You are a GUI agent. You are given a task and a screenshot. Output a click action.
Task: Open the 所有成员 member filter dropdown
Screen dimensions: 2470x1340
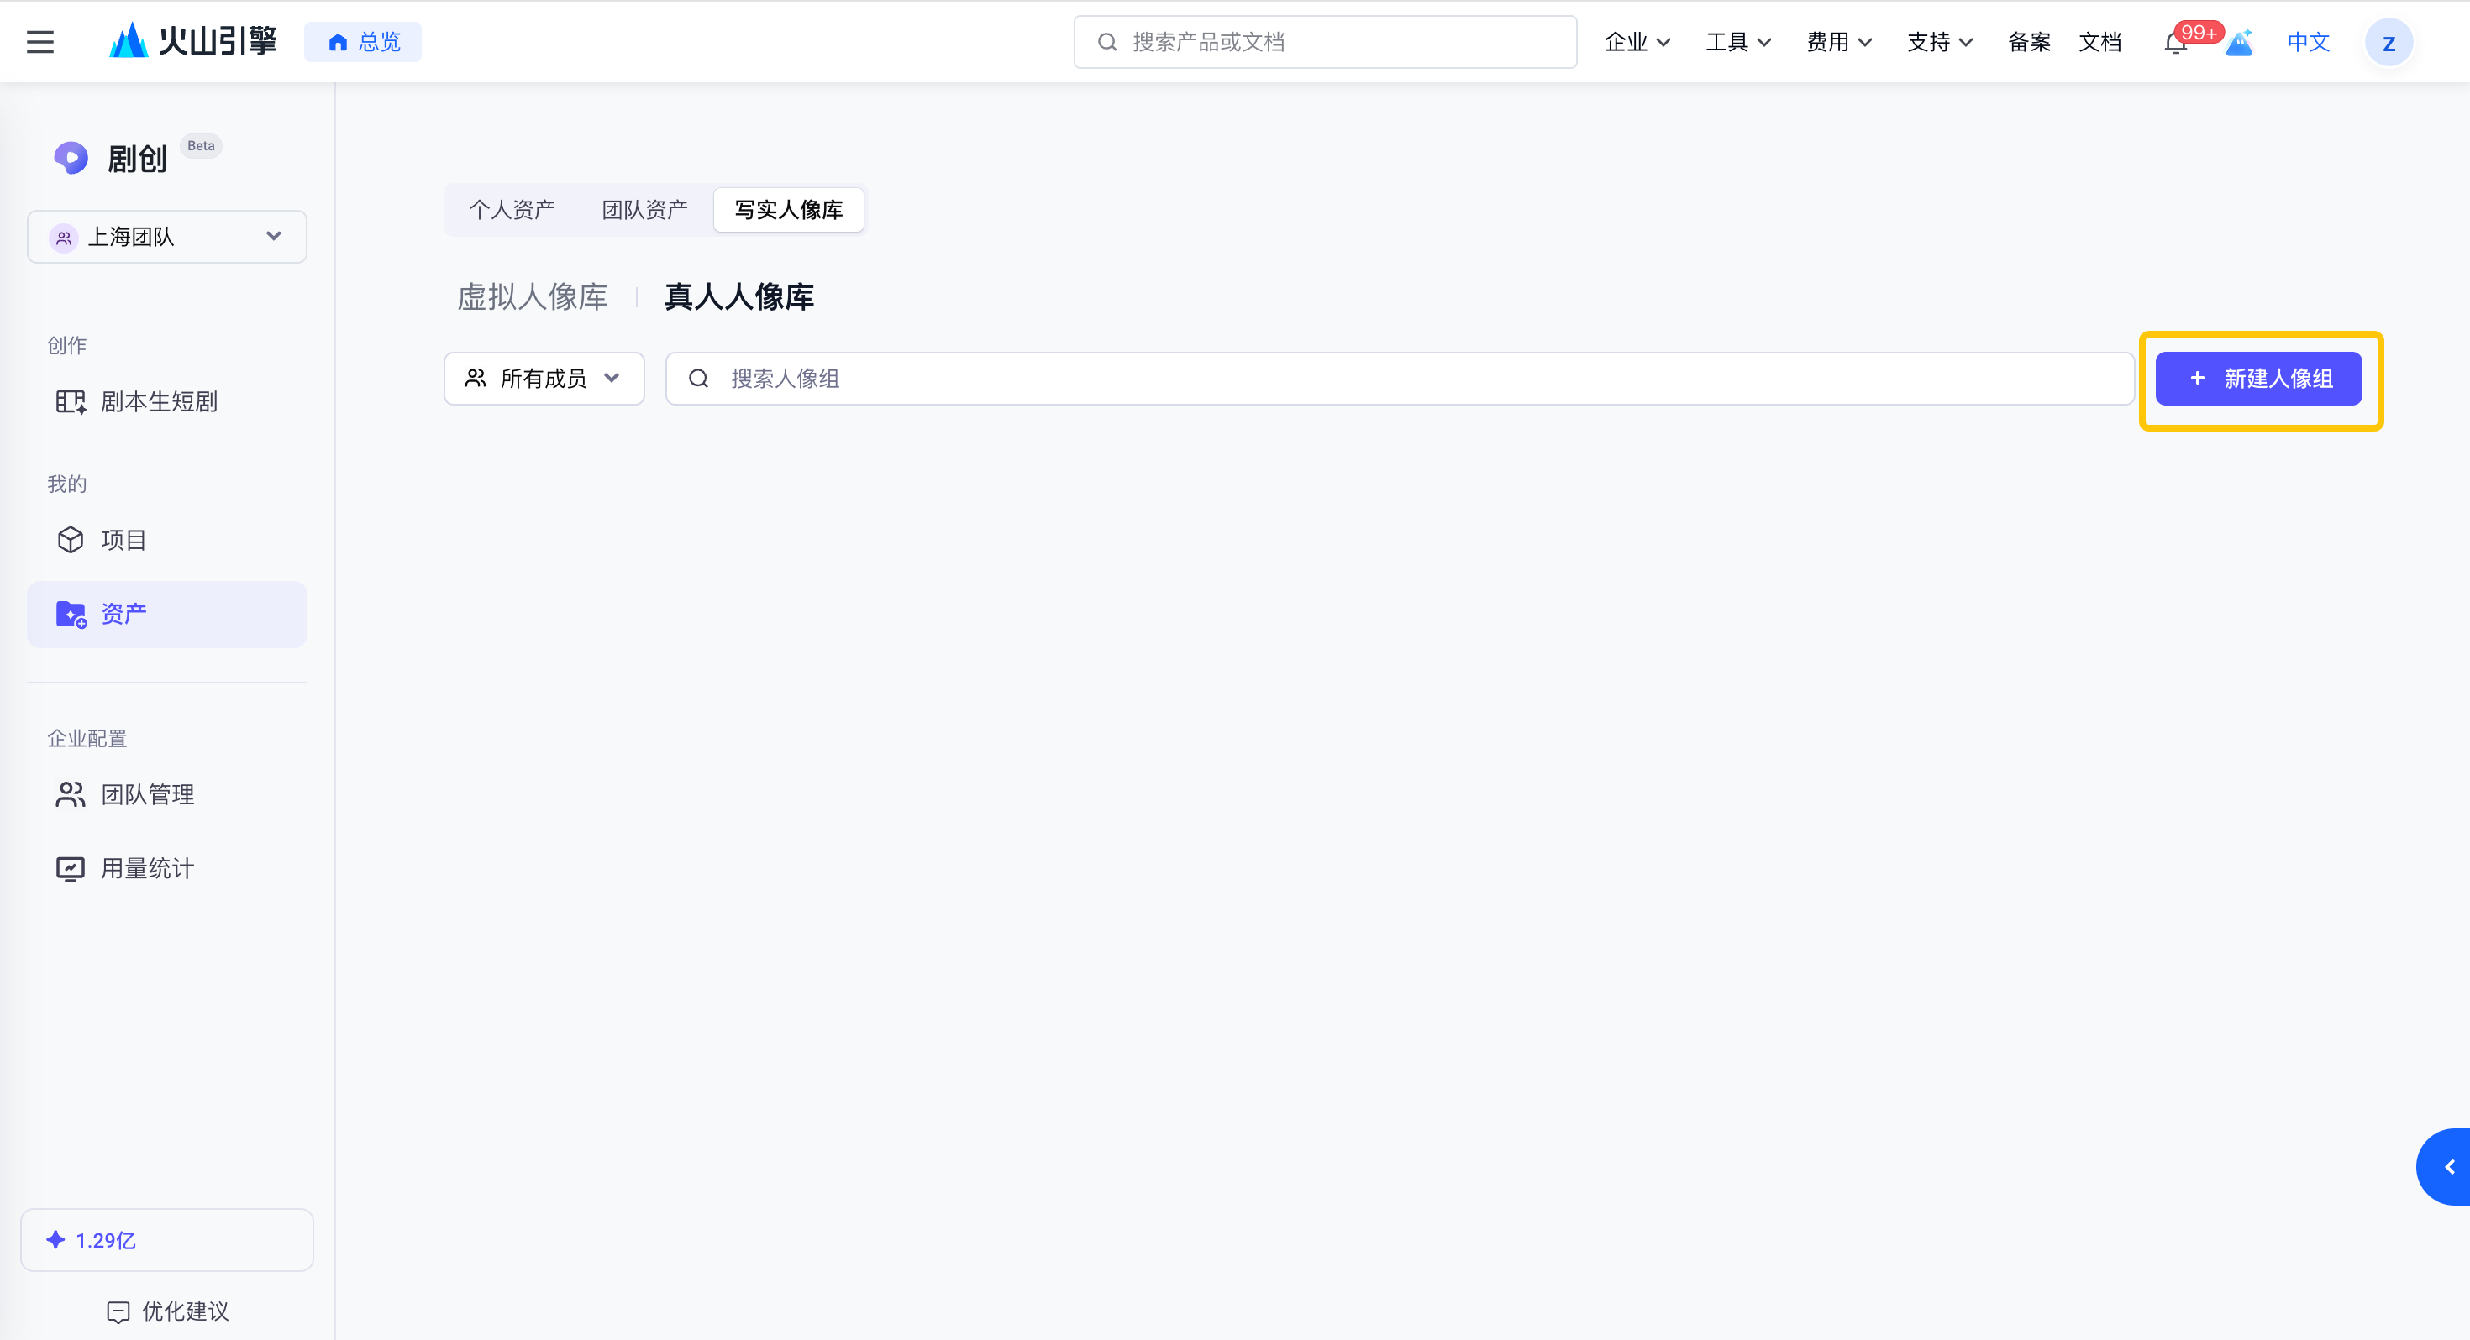tap(544, 379)
